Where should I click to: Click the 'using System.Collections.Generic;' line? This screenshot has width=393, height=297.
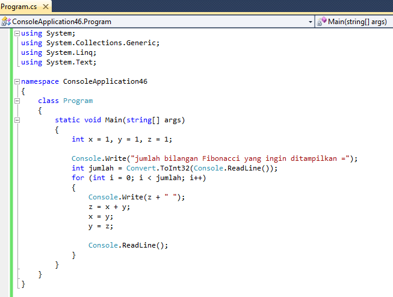click(x=90, y=43)
